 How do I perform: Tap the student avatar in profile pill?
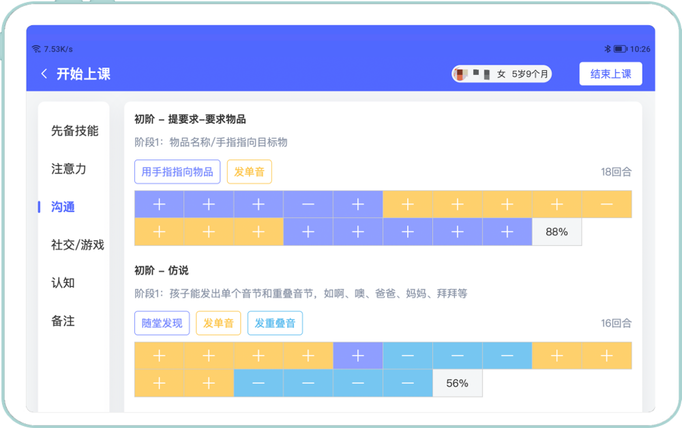(462, 74)
